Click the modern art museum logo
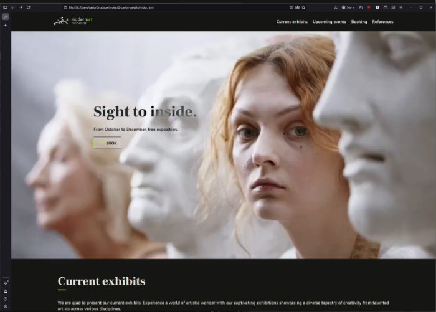The width and height of the screenshot is (436, 312). pyautogui.click(x=73, y=21)
